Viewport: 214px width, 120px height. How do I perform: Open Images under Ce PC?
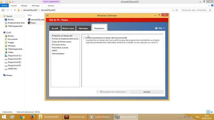(x=11, y=42)
